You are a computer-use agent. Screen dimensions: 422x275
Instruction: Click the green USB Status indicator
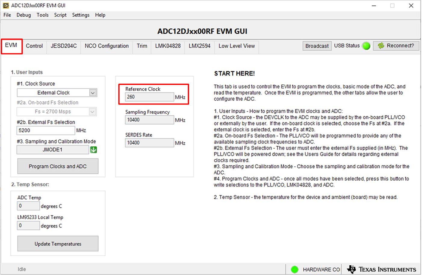tap(366, 46)
